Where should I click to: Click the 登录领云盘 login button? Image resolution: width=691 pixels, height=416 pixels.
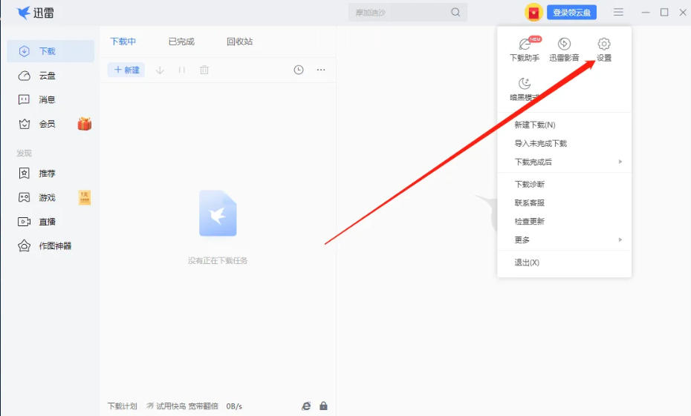(571, 13)
